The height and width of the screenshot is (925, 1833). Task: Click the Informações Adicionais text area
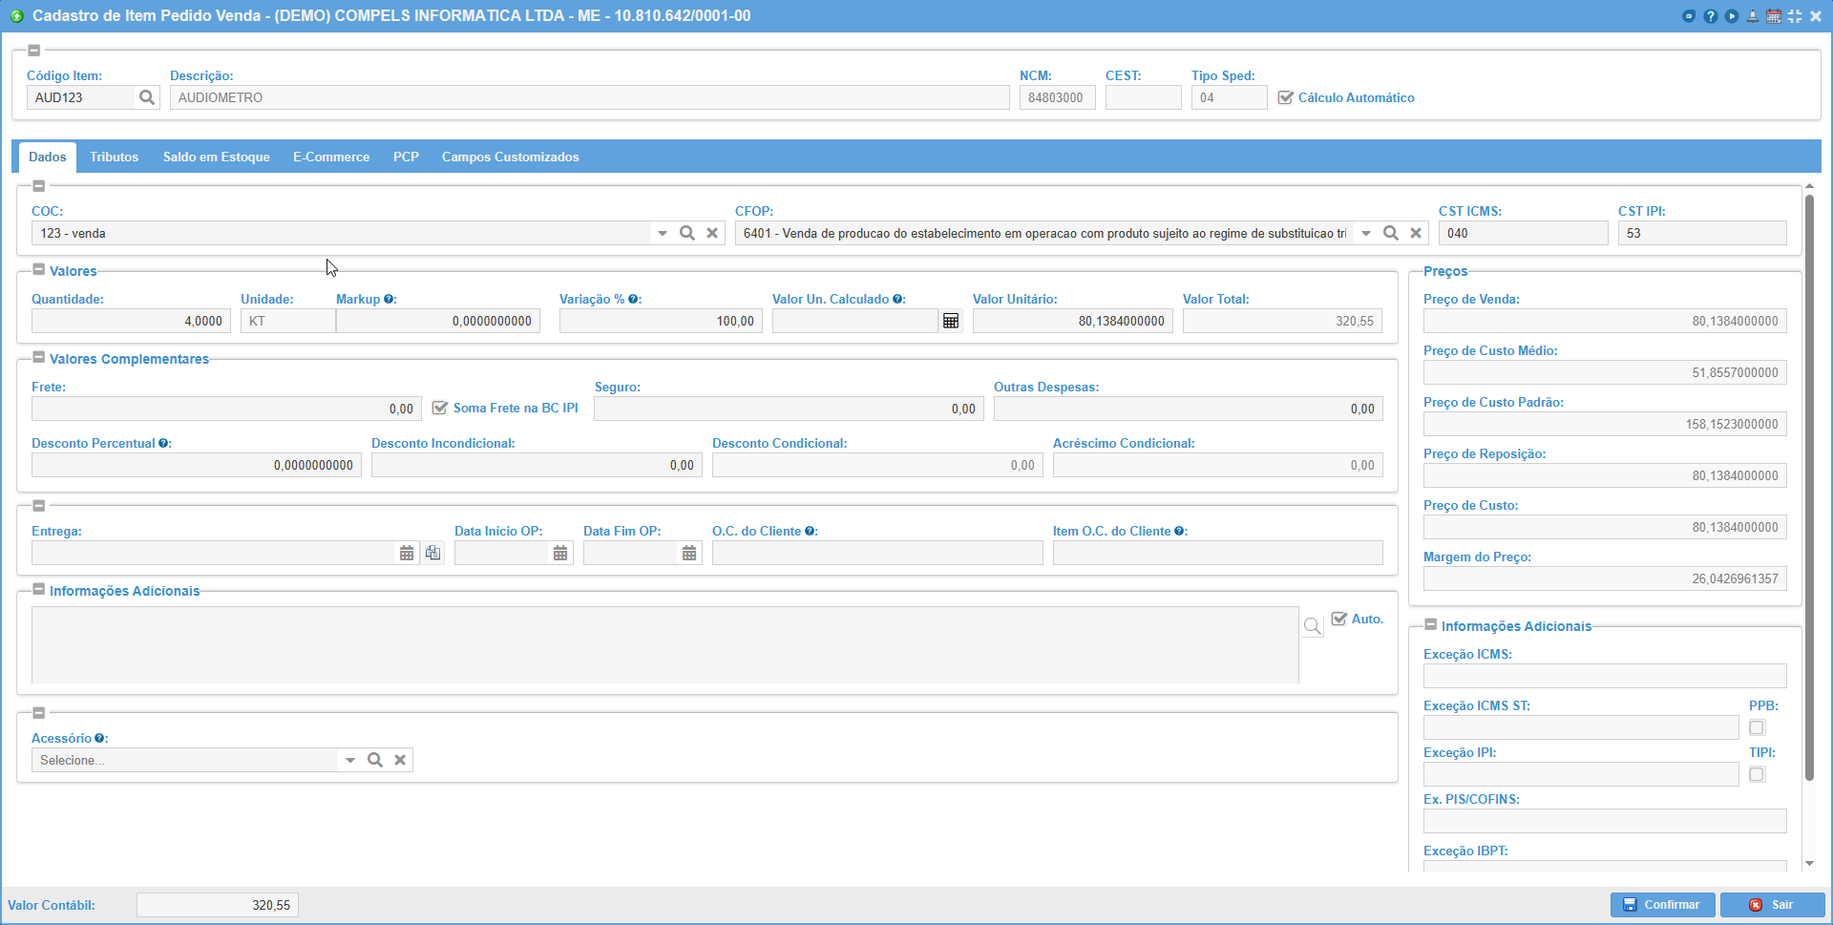point(665,644)
